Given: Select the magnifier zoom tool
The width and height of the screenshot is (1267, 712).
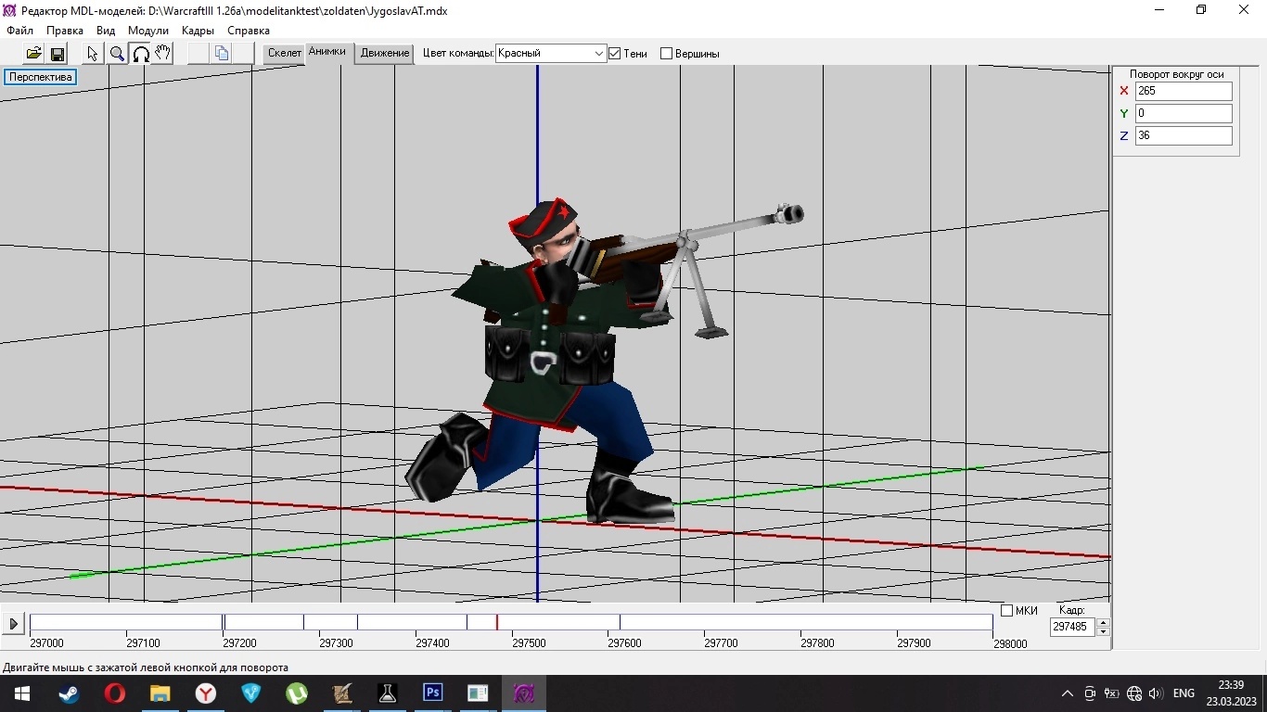Looking at the screenshot, I should point(117,54).
